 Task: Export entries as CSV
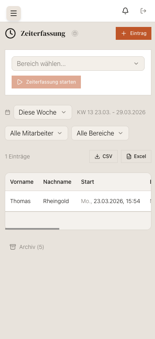pos(104,156)
